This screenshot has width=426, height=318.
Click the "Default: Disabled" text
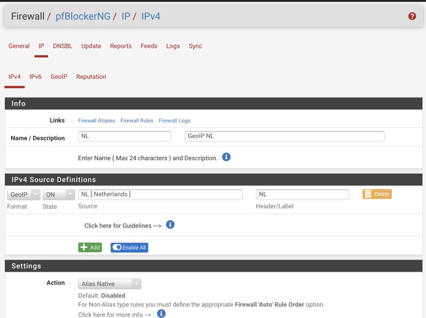[102, 296]
